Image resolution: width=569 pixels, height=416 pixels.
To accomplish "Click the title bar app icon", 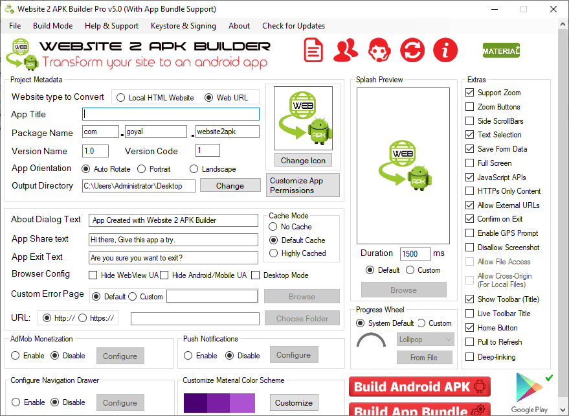I will pyautogui.click(x=9, y=8).
